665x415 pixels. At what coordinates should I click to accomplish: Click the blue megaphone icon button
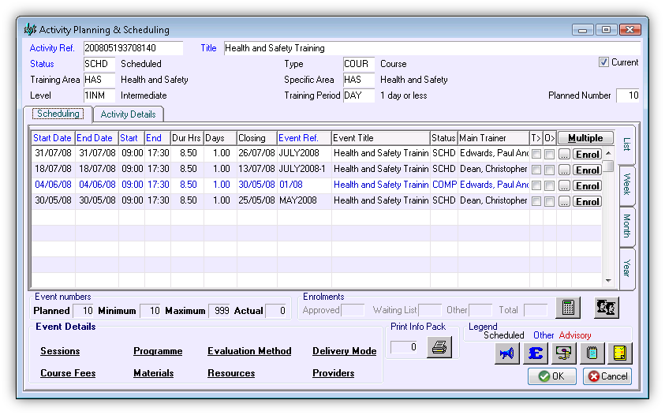click(506, 353)
